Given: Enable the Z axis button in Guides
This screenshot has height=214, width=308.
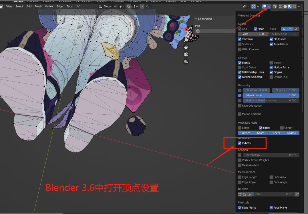Looking at the screenshot, I should pyautogui.click(x=296, y=29).
